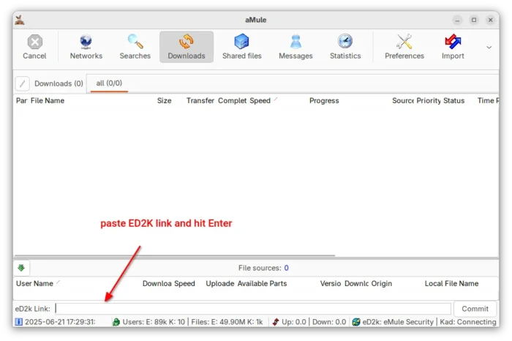512x341 pixels.
Task: Click the Commit button
Action: click(475, 309)
